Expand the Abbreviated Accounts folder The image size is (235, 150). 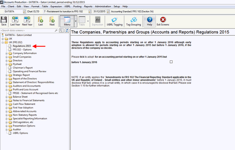7,112
